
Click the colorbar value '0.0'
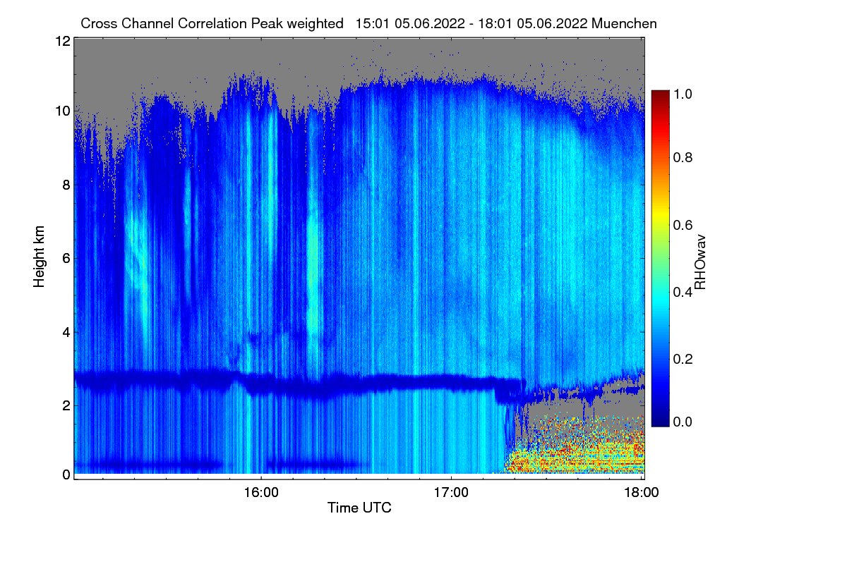point(683,422)
